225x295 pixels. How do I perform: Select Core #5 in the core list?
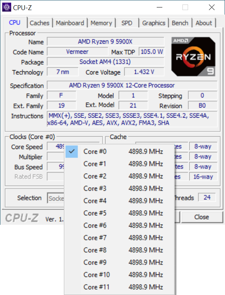point(119,213)
